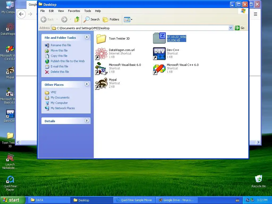Click the browser forward arrow behind Explorer

point(30,14)
